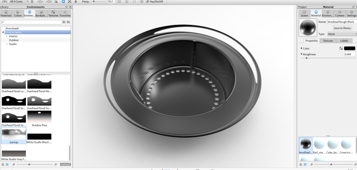Switch library to list view

[3, 164]
